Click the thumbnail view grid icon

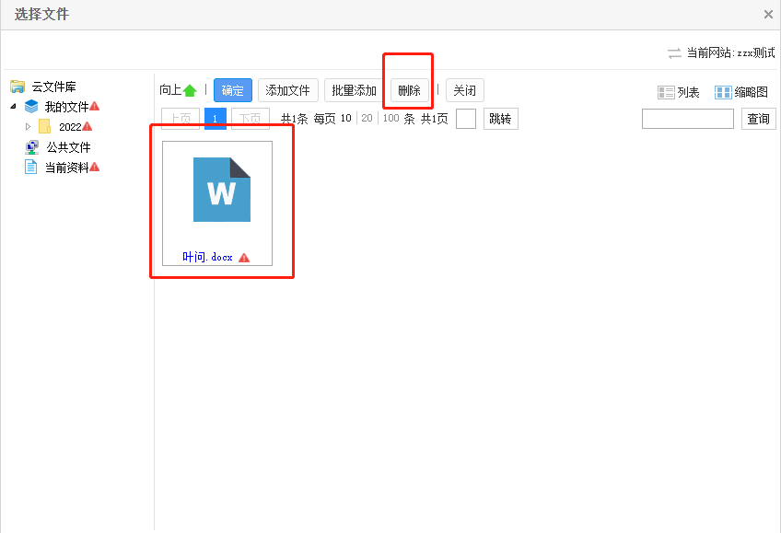pos(723,93)
